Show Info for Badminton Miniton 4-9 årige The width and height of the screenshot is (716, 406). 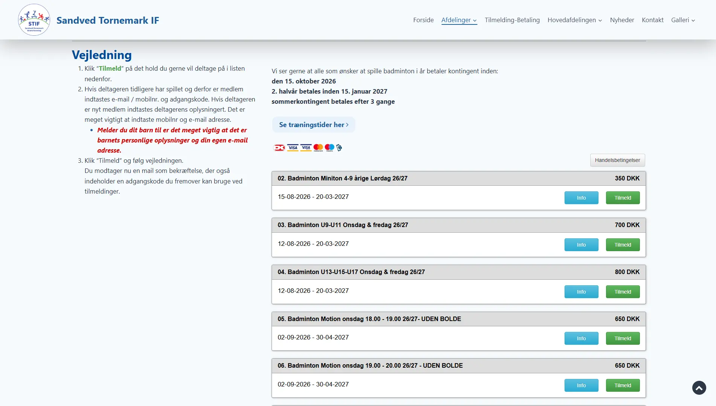(x=581, y=198)
